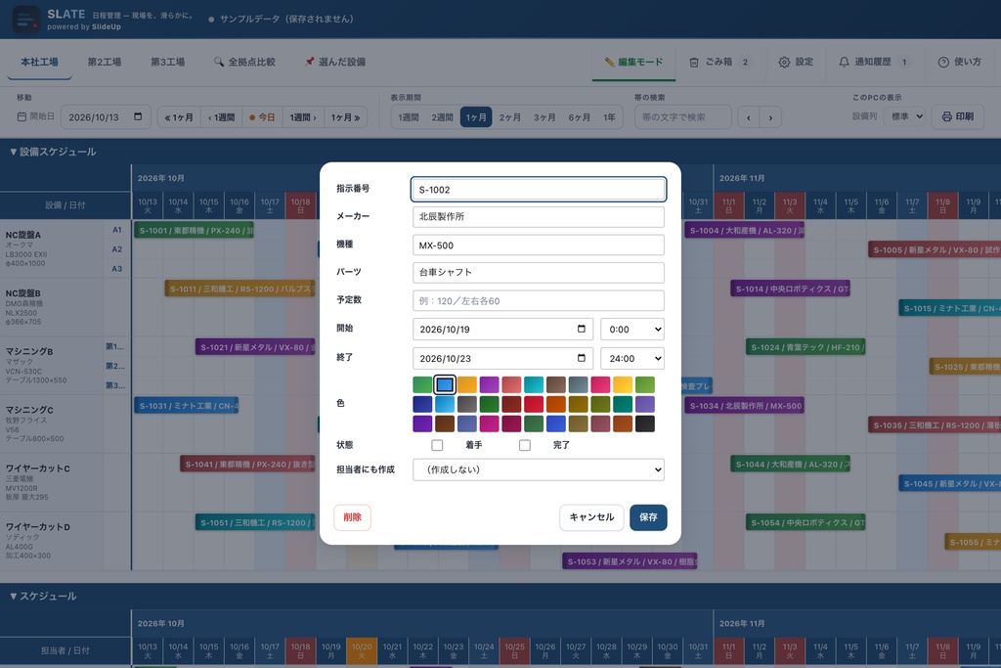
Task: Click the キャンセル button
Action: tap(591, 517)
